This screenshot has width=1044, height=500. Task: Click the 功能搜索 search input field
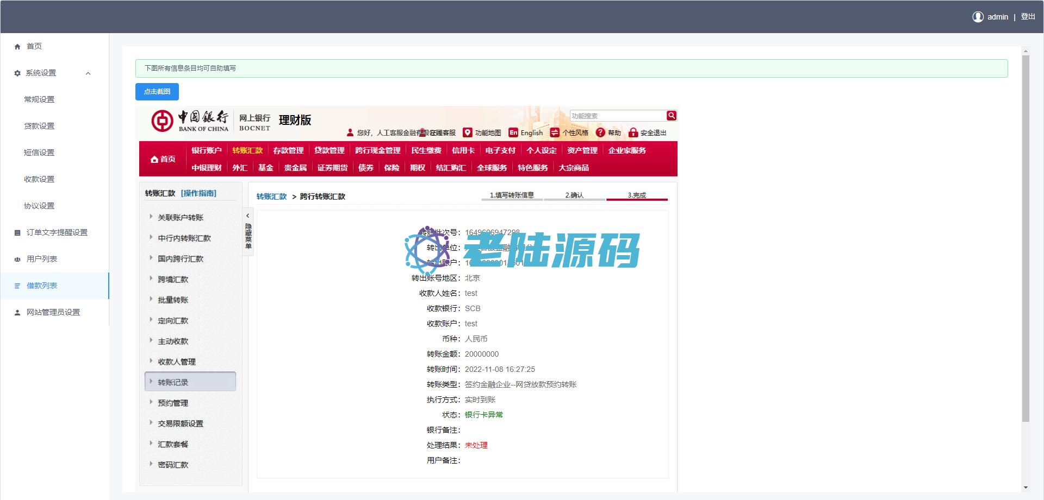tap(617, 116)
